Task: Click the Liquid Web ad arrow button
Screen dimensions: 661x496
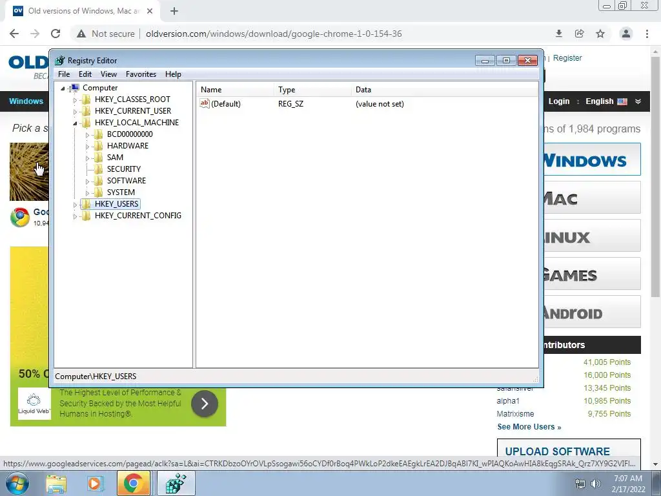Action: 205,404
